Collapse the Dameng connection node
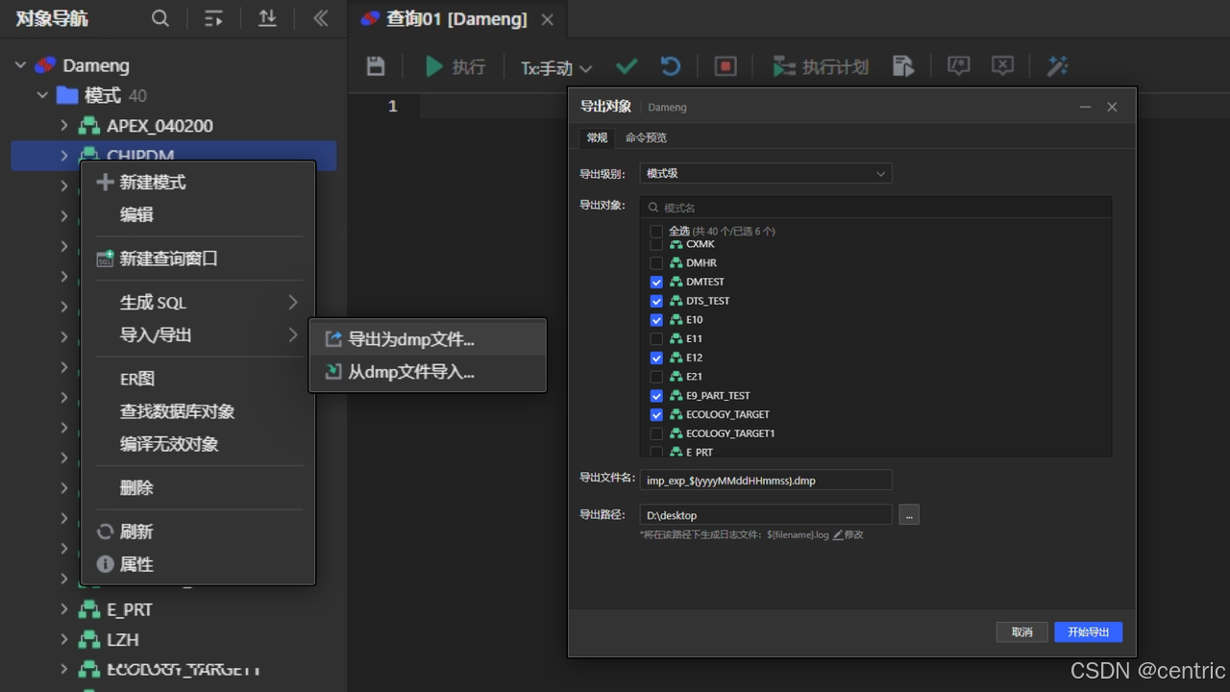The width and height of the screenshot is (1230, 692). pyautogui.click(x=20, y=65)
